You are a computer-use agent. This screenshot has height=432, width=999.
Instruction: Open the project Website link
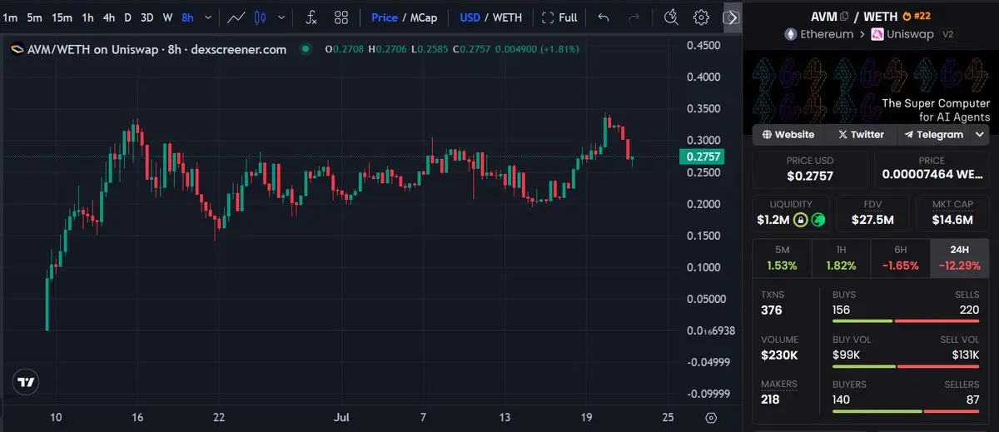click(788, 134)
